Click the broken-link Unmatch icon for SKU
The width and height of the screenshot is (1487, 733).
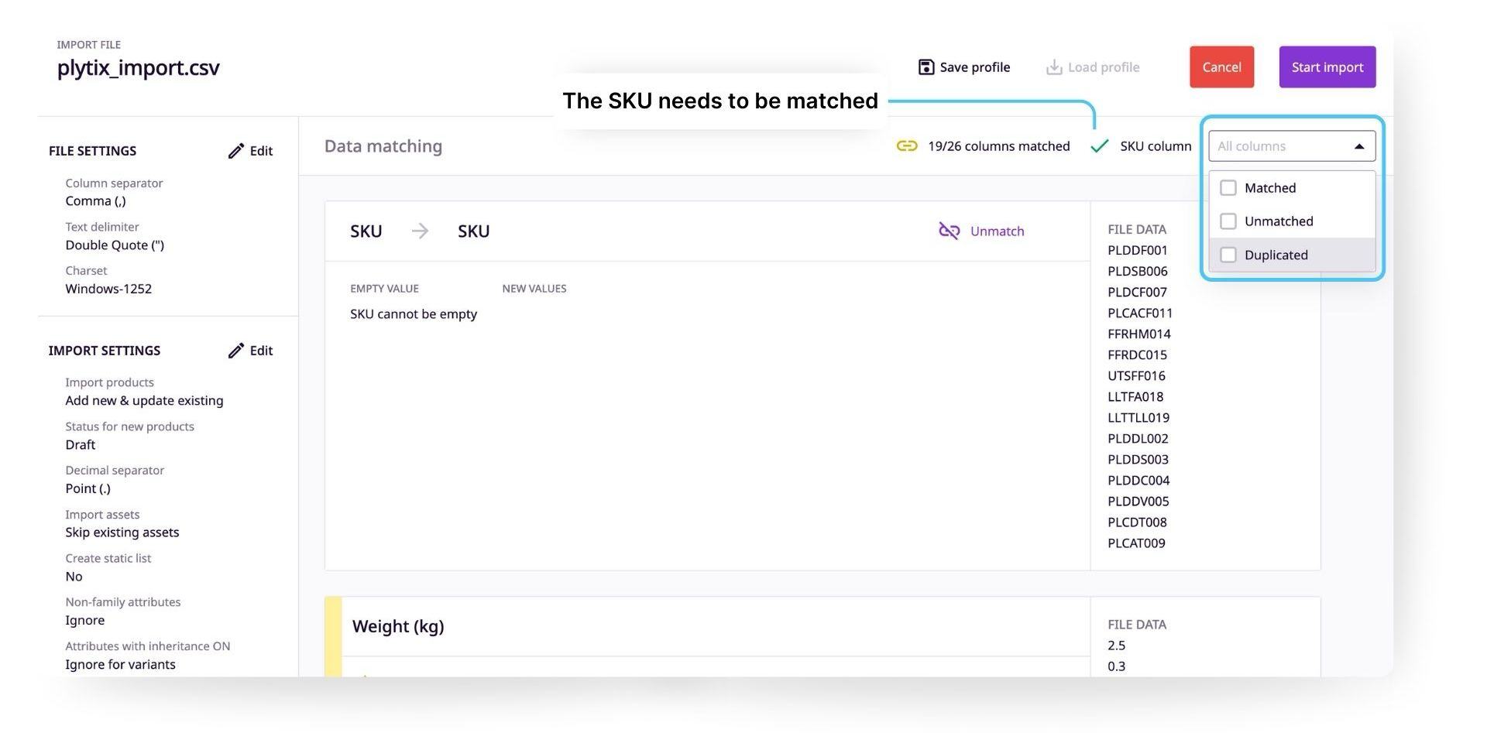coord(949,231)
